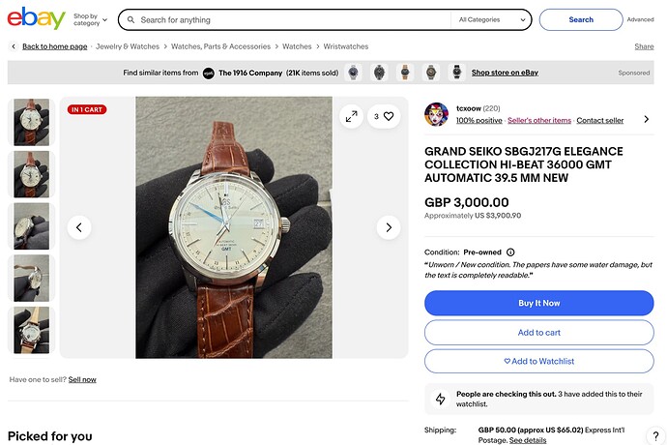Expand the image to full screen
Image resolution: width=667 pixels, height=445 pixels.
[351, 116]
